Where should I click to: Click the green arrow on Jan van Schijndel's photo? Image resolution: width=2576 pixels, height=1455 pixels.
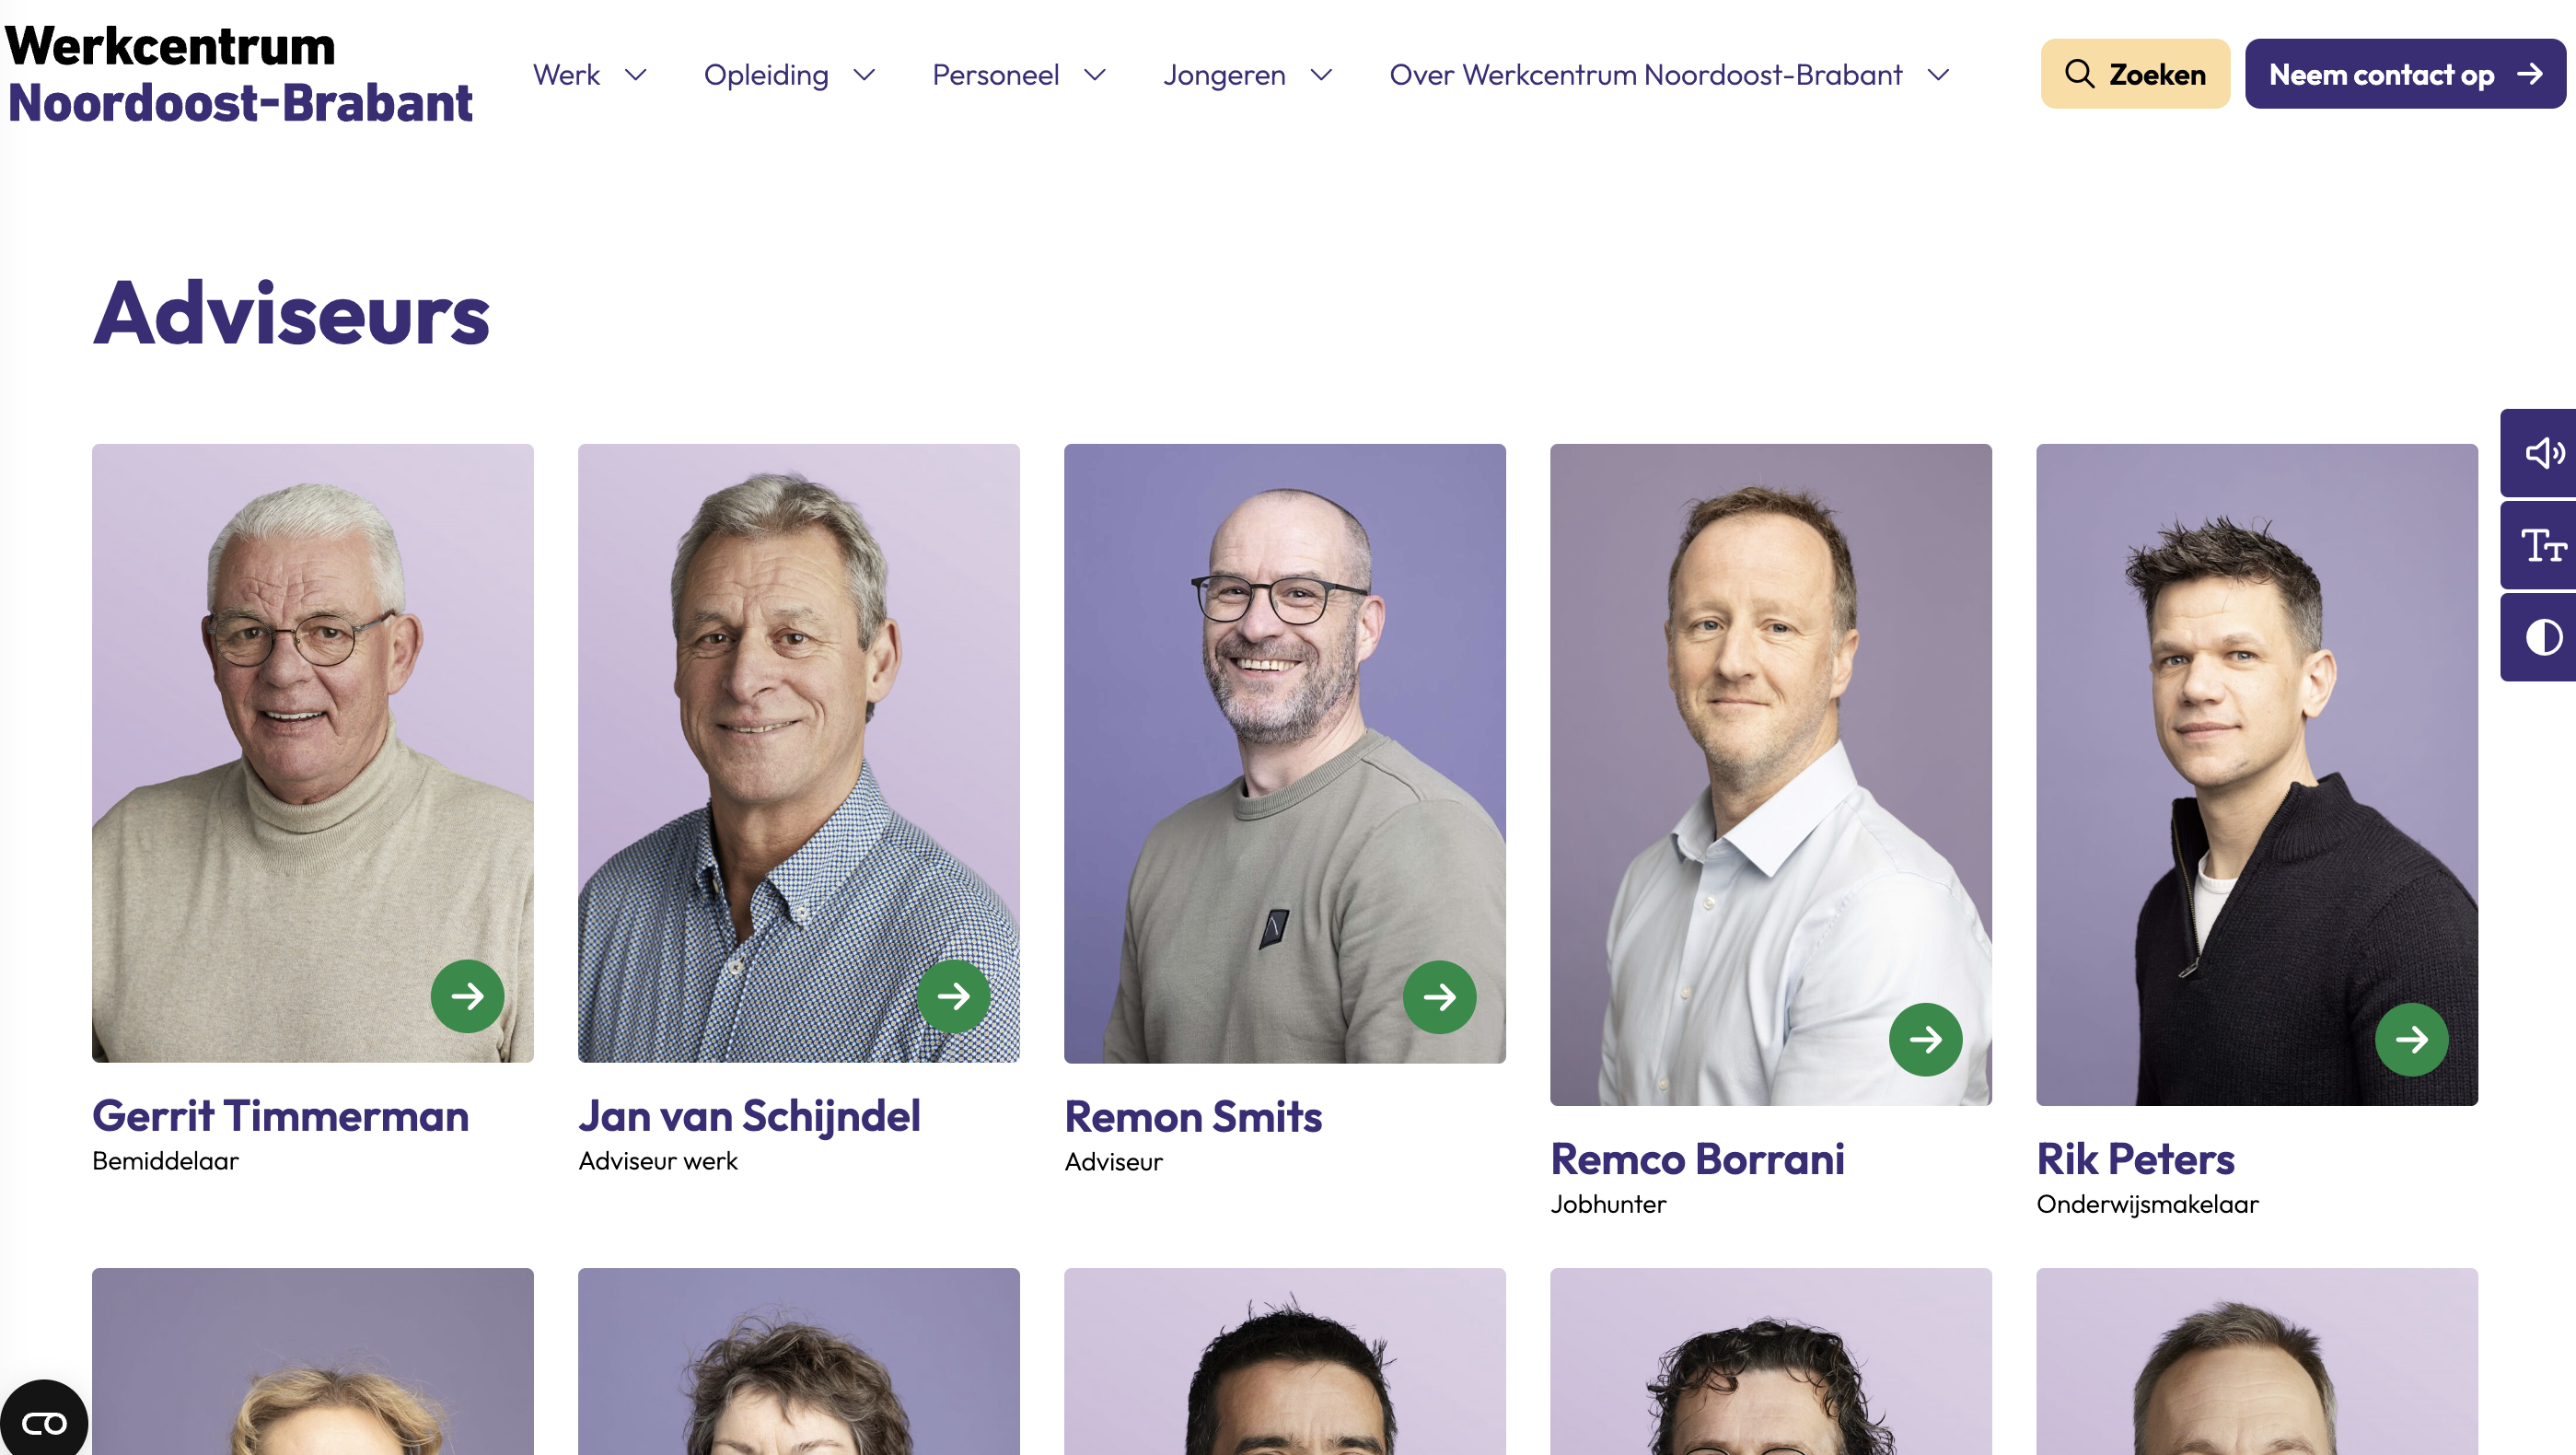(953, 996)
